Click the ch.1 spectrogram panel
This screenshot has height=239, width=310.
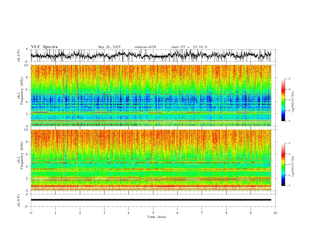[x=151, y=95]
